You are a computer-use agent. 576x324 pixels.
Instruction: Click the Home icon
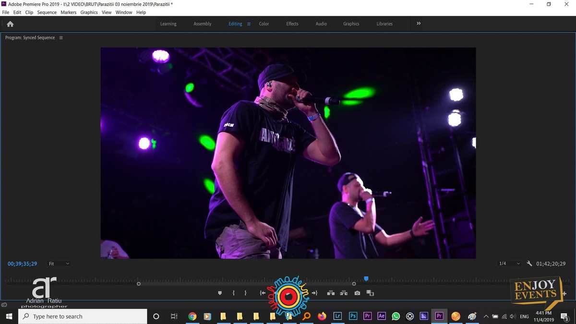click(x=10, y=24)
